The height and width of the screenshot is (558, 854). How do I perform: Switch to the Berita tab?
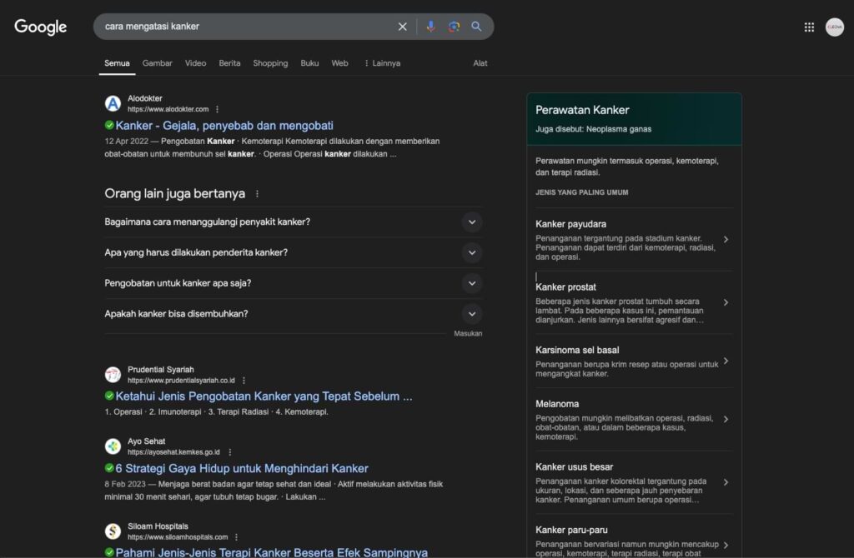(229, 63)
